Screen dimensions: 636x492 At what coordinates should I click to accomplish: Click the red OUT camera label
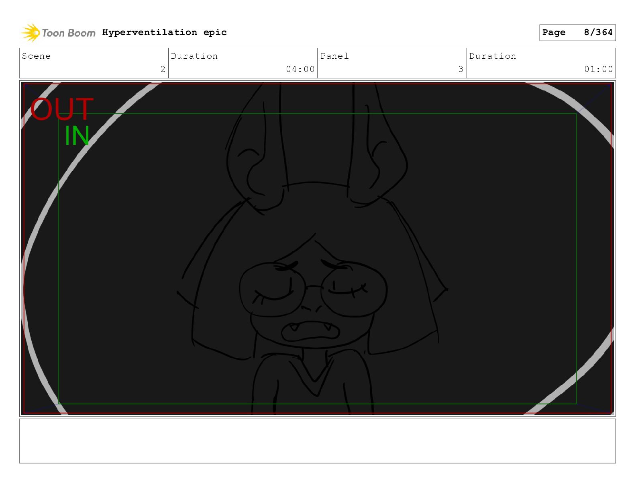(x=62, y=109)
